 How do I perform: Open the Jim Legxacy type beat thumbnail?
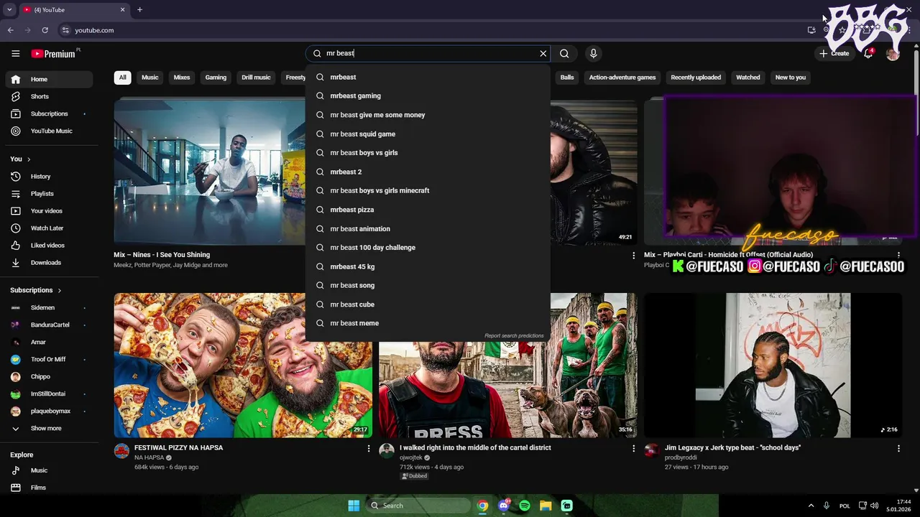coord(773,365)
